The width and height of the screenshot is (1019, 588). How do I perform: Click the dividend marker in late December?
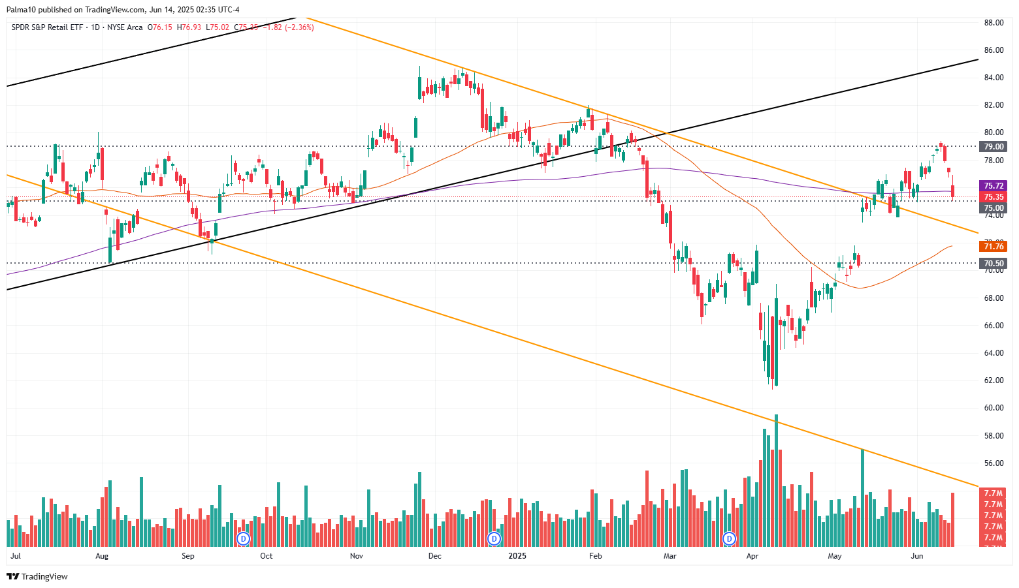494,538
